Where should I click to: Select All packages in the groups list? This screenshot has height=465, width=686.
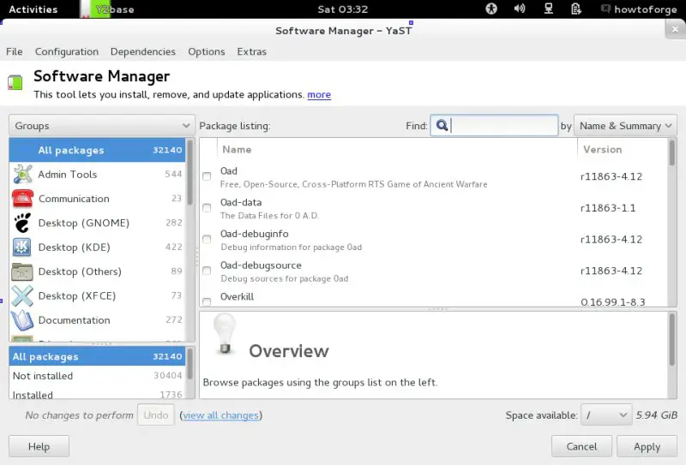tap(97, 150)
